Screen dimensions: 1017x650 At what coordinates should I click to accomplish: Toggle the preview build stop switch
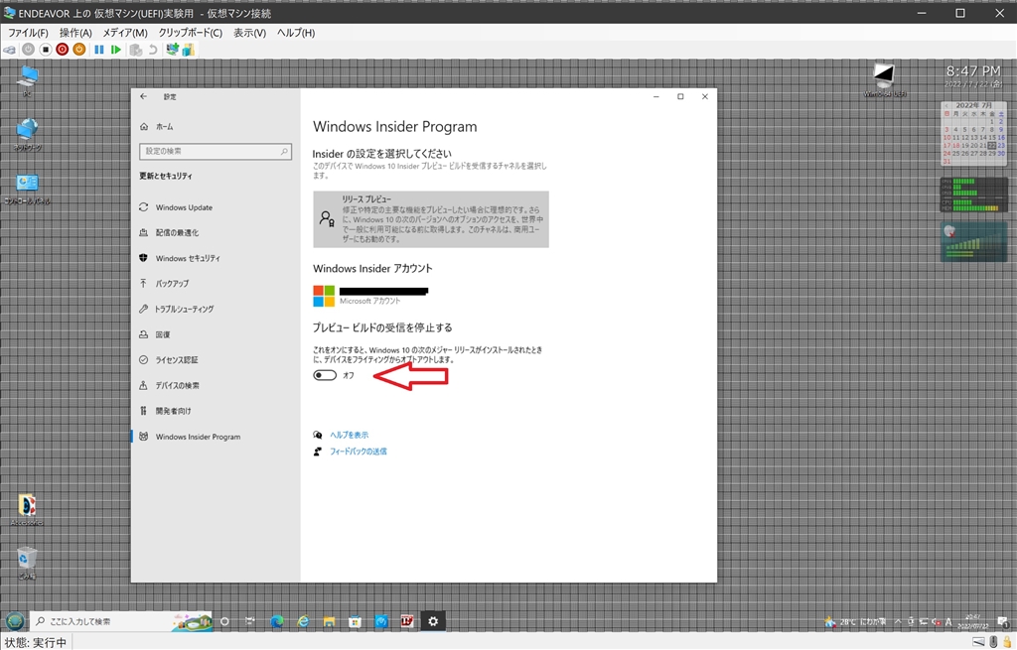[325, 375]
